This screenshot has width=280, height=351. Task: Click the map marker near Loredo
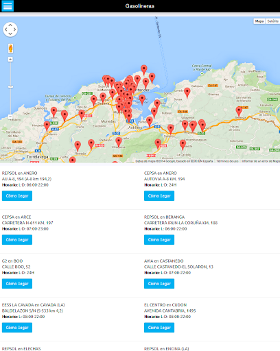pyautogui.click(x=187, y=93)
